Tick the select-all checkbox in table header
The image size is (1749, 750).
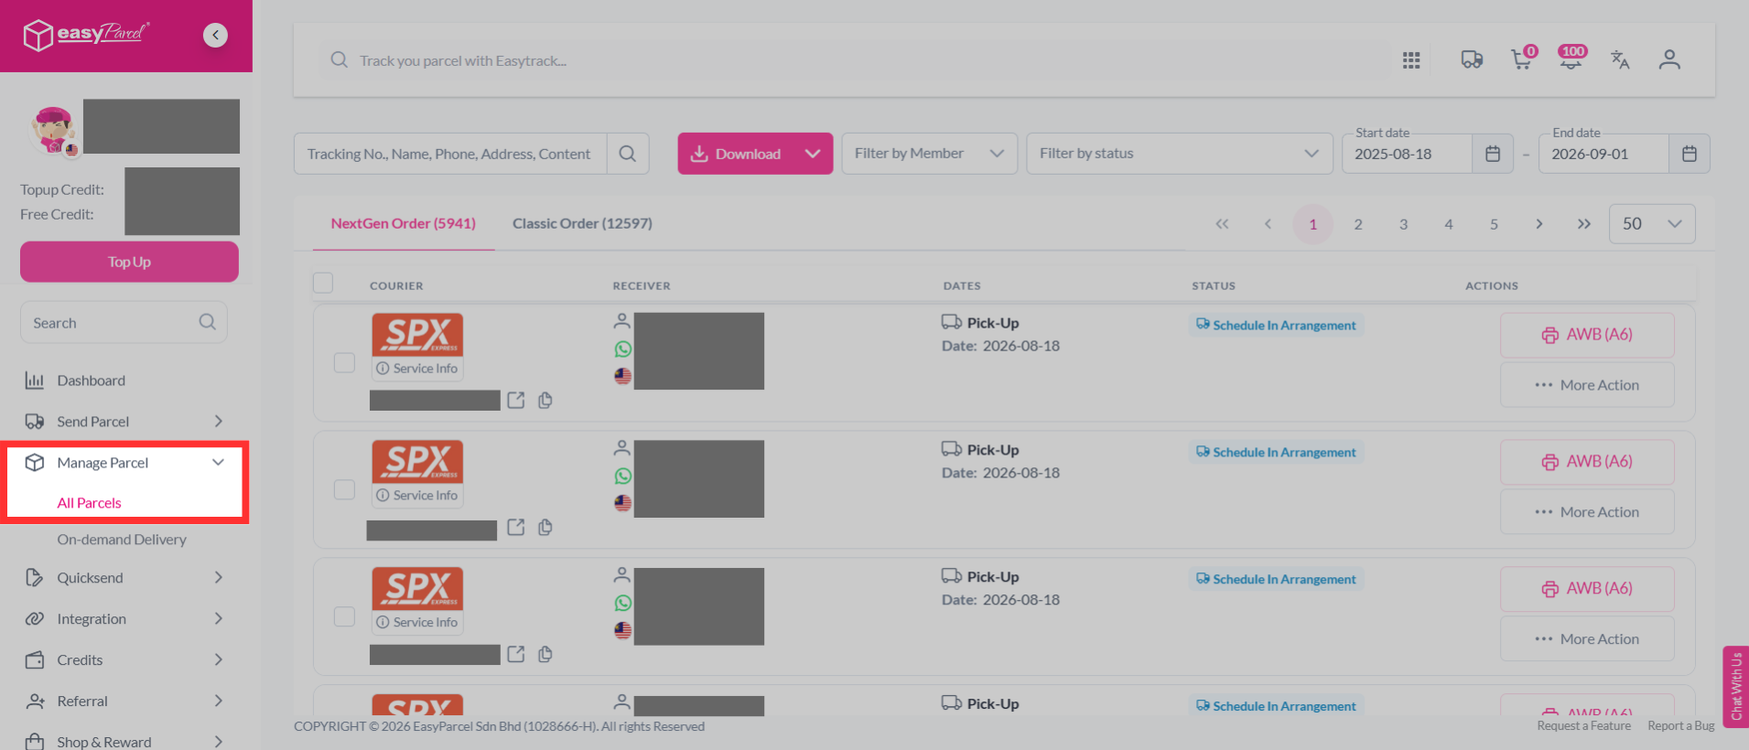[323, 283]
